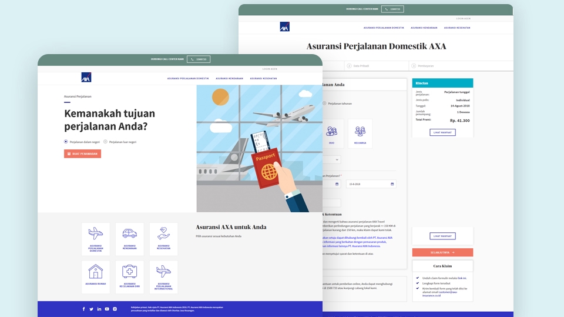Image resolution: width=564 pixels, height=317 pixels.
Task: Select the Keluarga passenger icon card
Action: (x=360, y=134)
